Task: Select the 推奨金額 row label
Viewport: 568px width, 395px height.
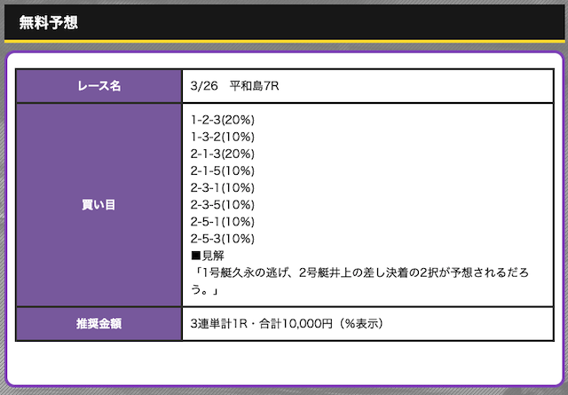Action: tap(99, 324)
